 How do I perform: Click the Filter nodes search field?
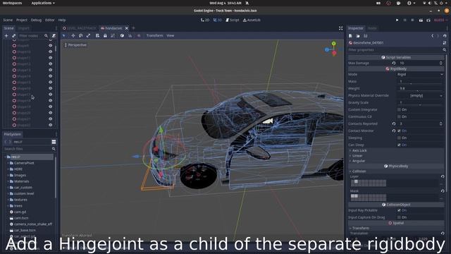(32, 36)
